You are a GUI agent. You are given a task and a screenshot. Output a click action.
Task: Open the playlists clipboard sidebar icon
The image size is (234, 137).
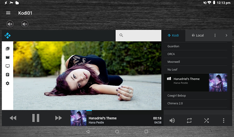7,75
